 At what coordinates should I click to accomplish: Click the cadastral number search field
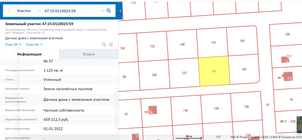[x=71, y=11]
